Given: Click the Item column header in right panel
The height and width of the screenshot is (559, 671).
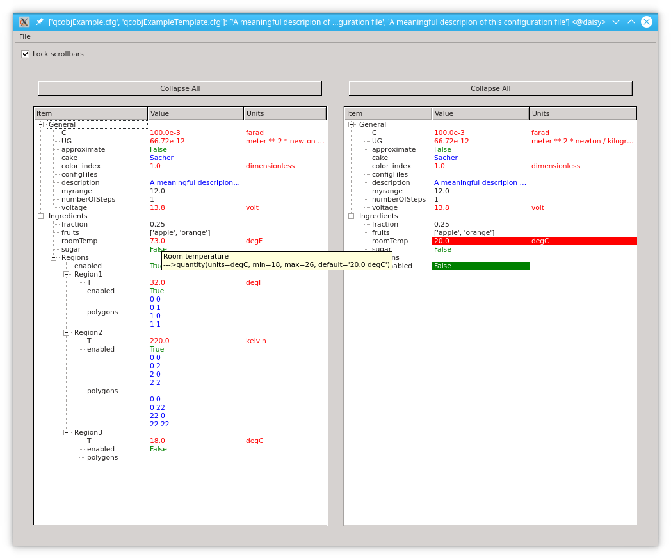Looking at the screenshot, I should (388, 113).
